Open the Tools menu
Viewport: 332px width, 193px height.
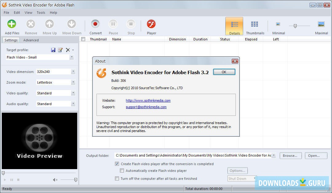[x=41, y=13]
